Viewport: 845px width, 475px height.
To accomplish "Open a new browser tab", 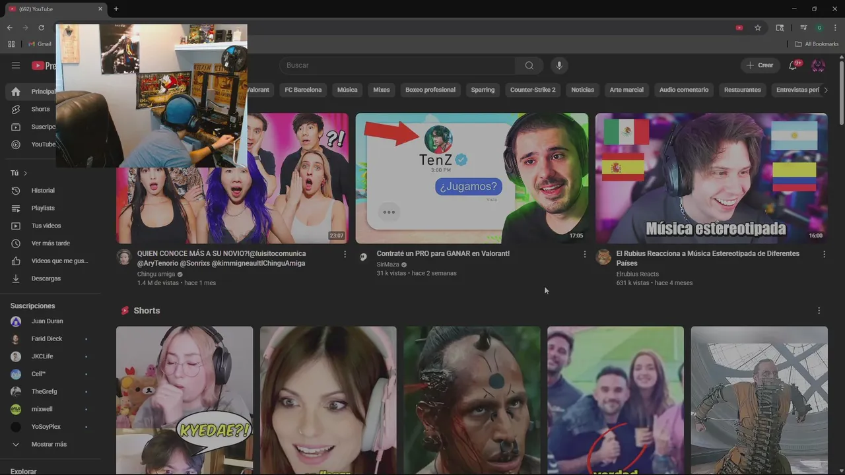I will 116,9.
